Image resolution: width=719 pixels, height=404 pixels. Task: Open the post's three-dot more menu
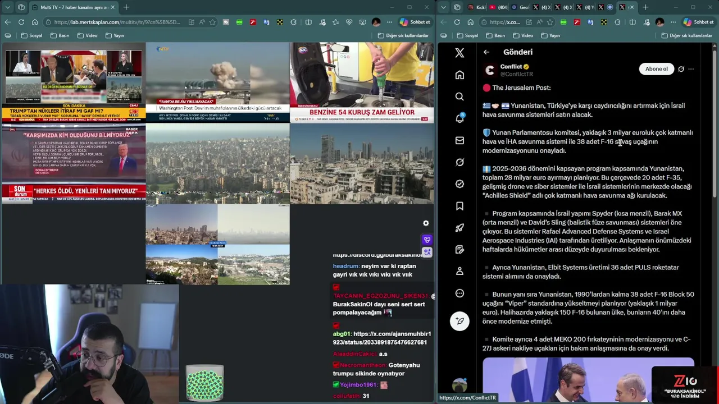691,69
